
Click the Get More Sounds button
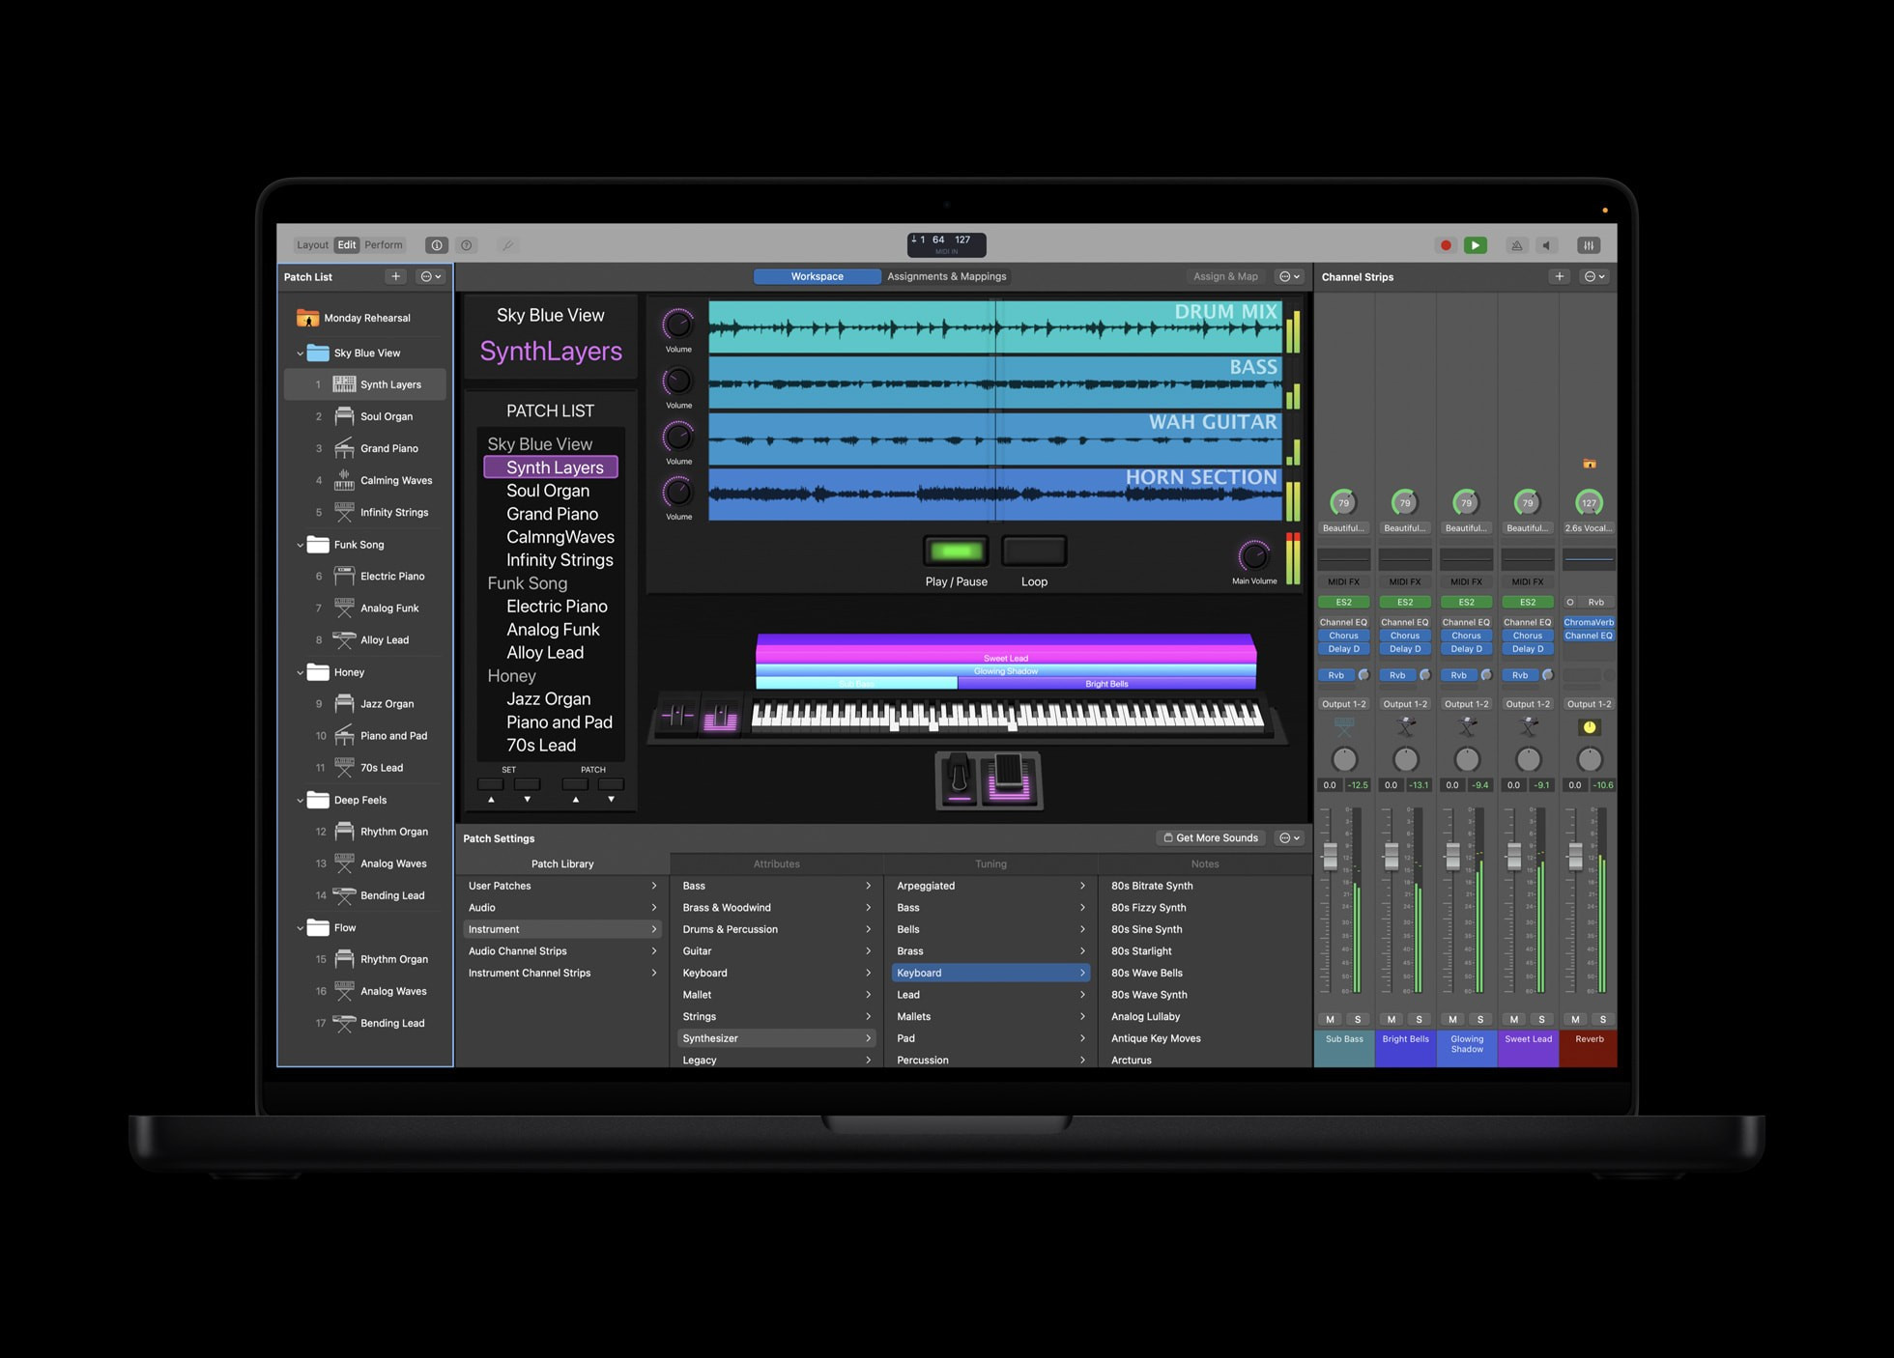point(1210,837)
